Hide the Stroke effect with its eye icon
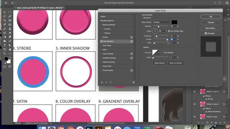This screenshot has height=129, width=230. (x=206, y=99)
